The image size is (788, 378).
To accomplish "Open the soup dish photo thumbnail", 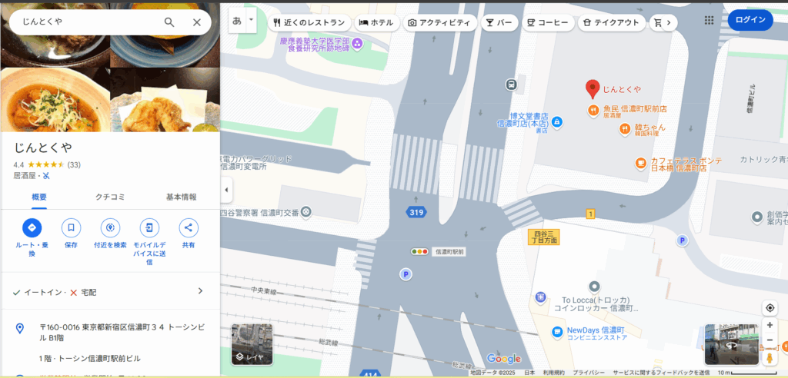I will (55, 100).
